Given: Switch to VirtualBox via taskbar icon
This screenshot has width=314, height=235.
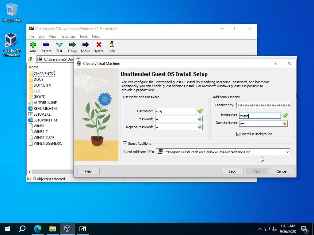Looking at the screenshot, I should 67,229.
